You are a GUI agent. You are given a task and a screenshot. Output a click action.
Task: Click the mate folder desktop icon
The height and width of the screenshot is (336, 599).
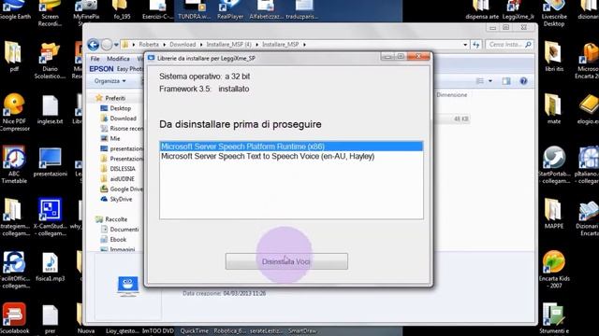click(x=554, y=109)
